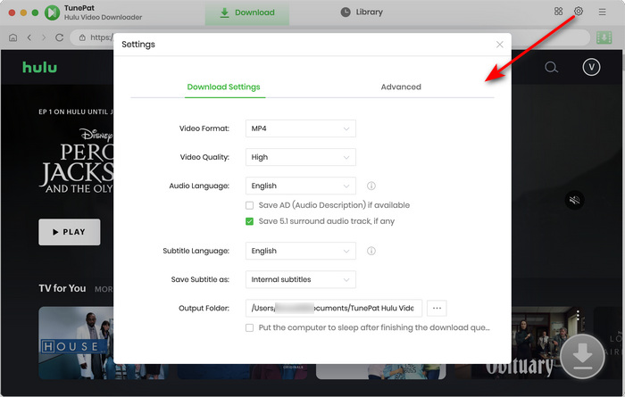The width and height of the screenshot is (625, 397).
Task: Switch to the Advanced tab
Action: tap(401, 87)
